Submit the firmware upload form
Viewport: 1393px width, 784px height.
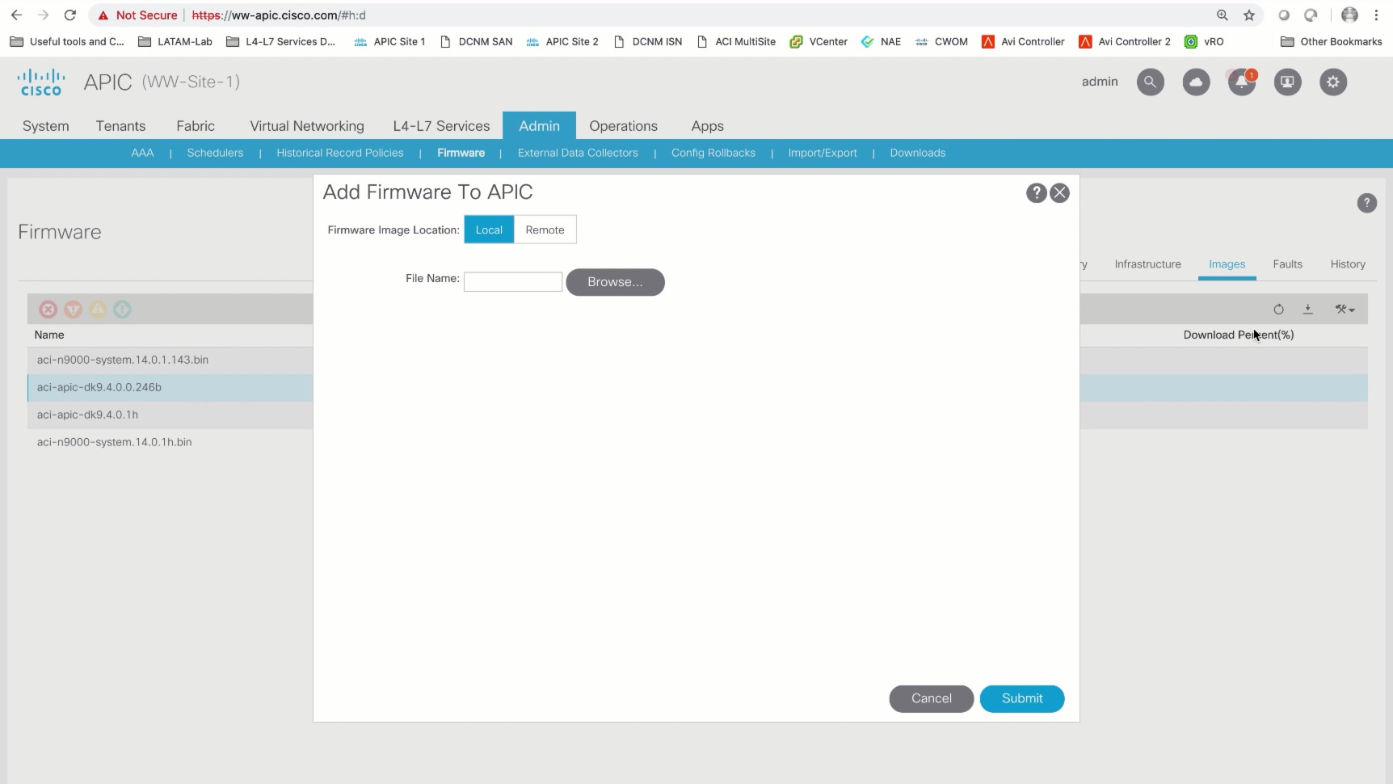pos(1022,698)
